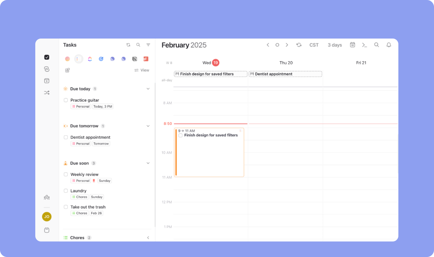Image resolution: width=434 pixels, height=257 pixels.
Task: Check off the Practice guitar task
Action: 66,100
